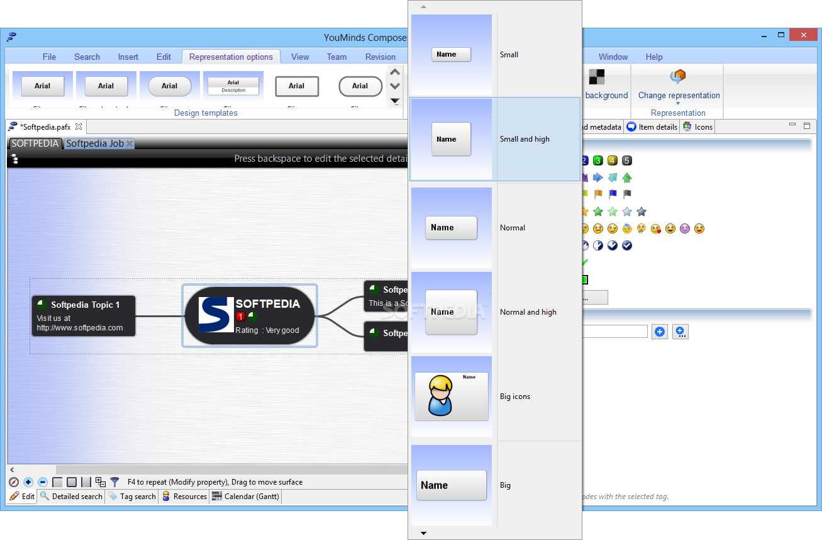Click the red priority 1 icon on SOFTPEDIA node
Image resolution: width=822 pixels, height=540 pixels.
point(240,317)
